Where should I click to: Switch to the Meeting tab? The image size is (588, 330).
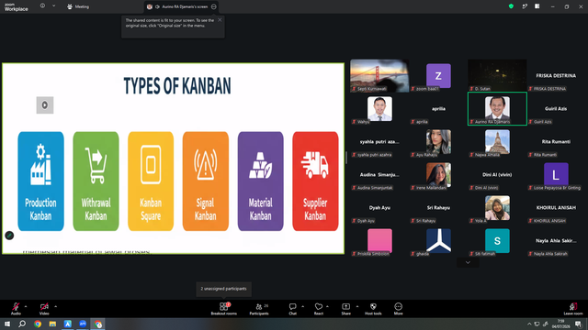[78, 6]
